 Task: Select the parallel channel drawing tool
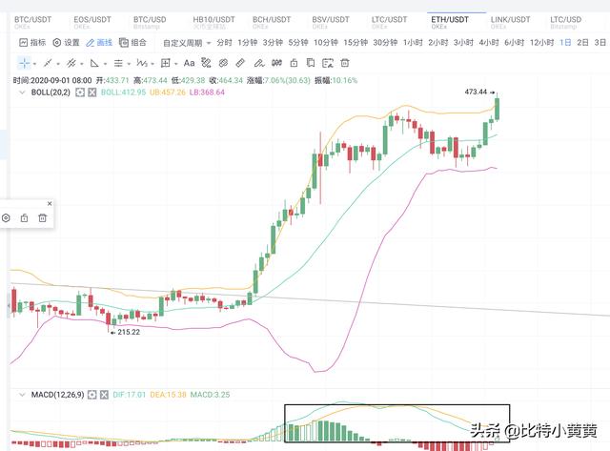pyautogui.click(x=71, y=63)
